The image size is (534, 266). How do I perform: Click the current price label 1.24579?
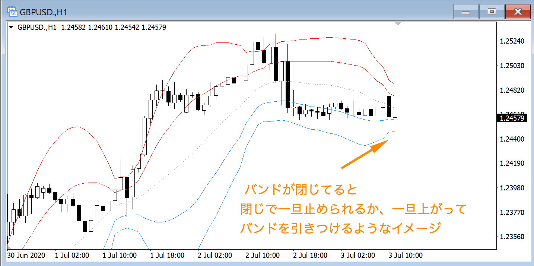click(x=513, y=118)
